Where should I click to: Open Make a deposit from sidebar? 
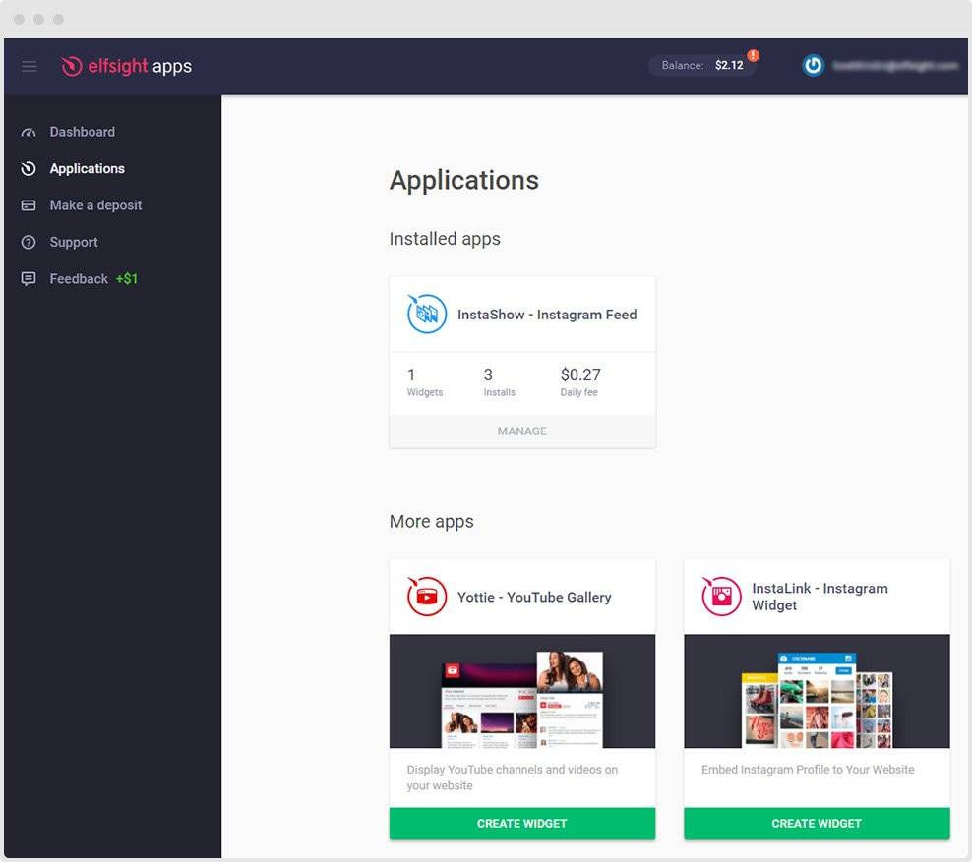pyautogui.click(x=93, y=204)
